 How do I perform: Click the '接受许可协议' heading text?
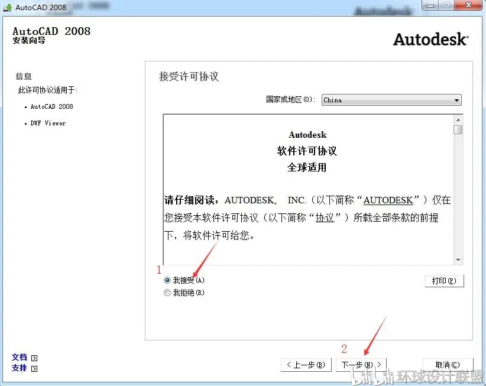(x=189, y=76)
